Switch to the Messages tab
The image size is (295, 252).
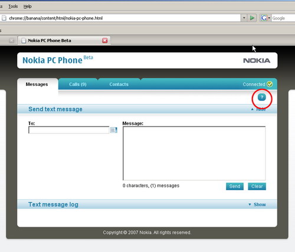click(37, 84)
